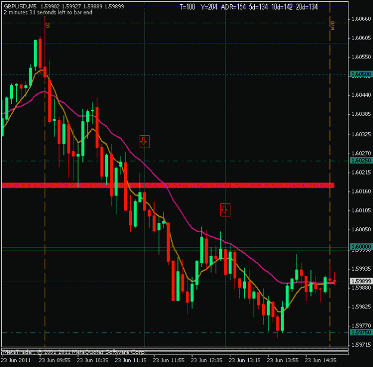Screen dimensions: 373x367
Task: Click the highlighted 1.60500 price level tag
Action: pos(361,74)
